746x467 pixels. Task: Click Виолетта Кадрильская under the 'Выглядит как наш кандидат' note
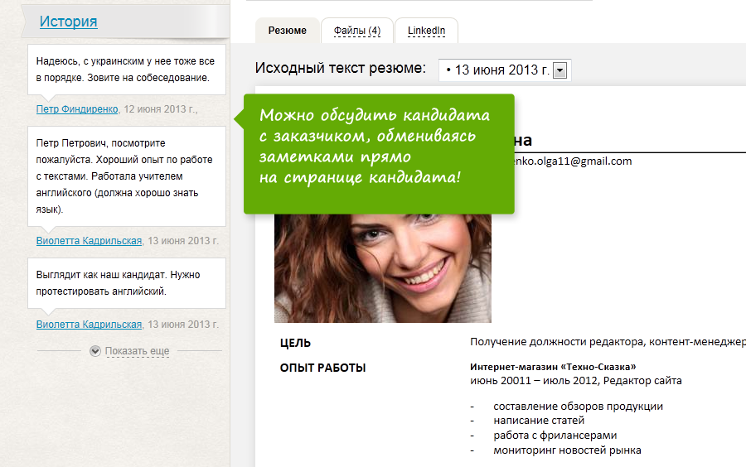89,325
